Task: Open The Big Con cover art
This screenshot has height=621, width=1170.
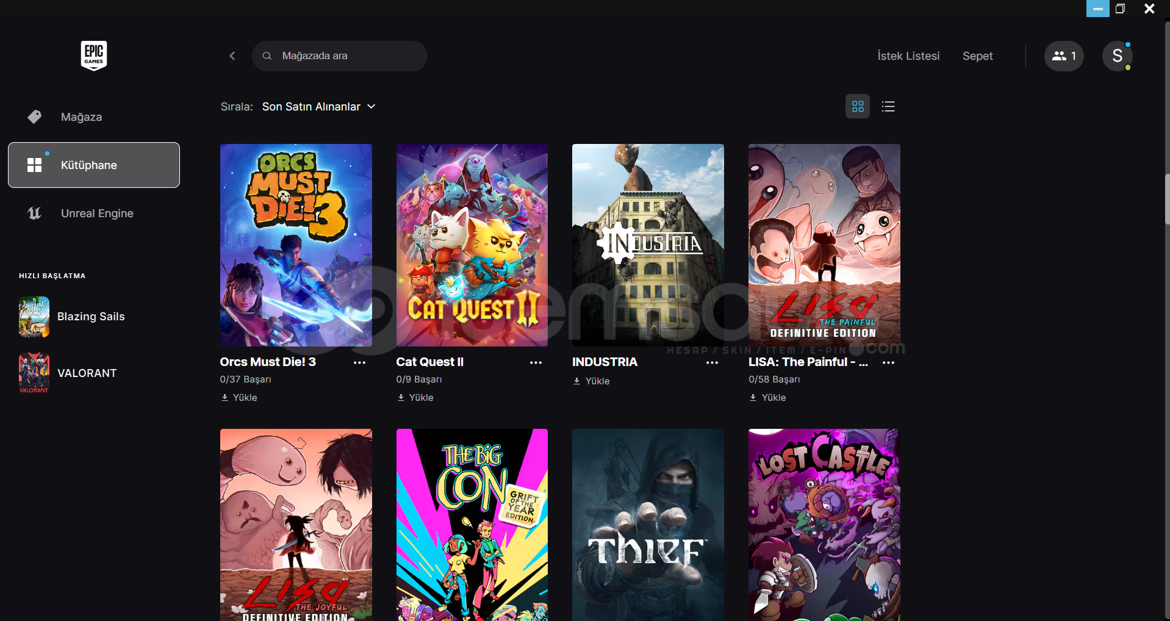Action: click(472, 525)
